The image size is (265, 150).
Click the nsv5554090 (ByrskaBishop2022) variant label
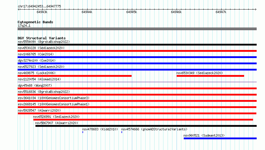pos(44,42)
